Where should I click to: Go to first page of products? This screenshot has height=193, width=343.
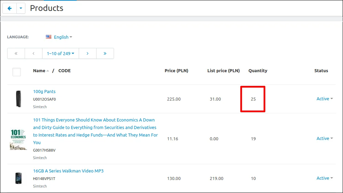(16, 53)
